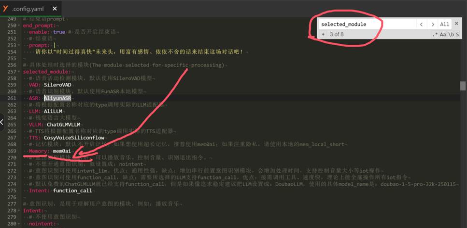Jump to next search match
The width and height of the screenshot is (467, 228).
tap(432, 25)
